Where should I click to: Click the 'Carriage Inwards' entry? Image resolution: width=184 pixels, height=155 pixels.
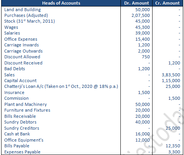point(21,45)
